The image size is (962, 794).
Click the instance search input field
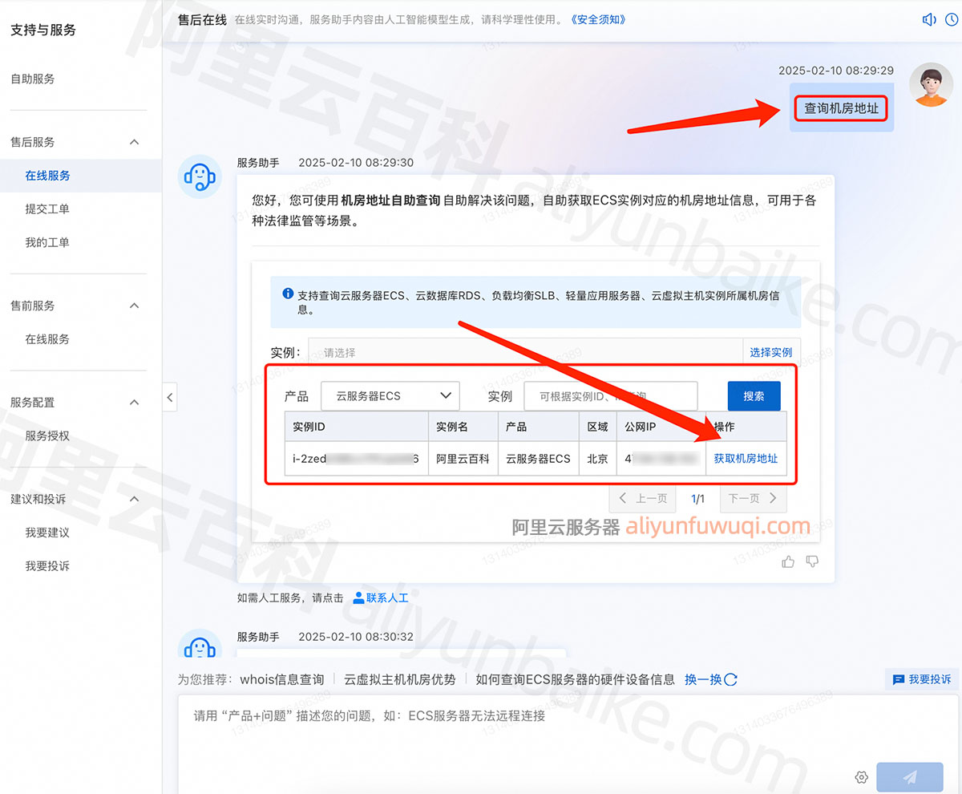(610, 395)
